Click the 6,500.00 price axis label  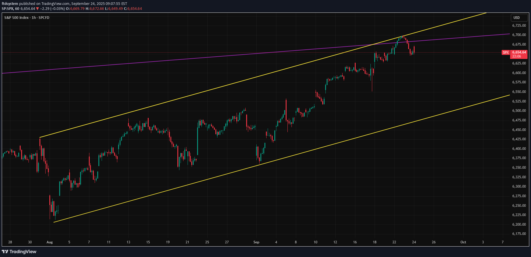[x=519, y=111]
